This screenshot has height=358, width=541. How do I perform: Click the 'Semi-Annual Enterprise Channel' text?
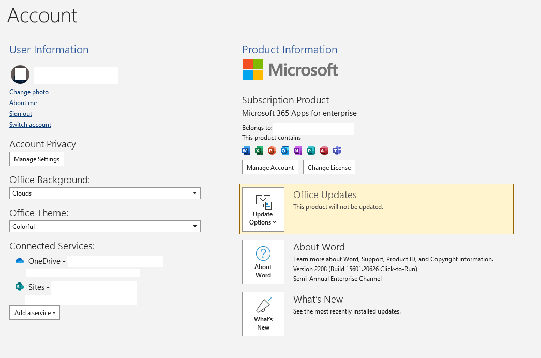click(337, 279)
